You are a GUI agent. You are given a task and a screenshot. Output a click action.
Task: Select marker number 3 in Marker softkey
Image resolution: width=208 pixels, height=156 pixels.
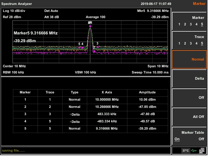click(x=191, y=24)
